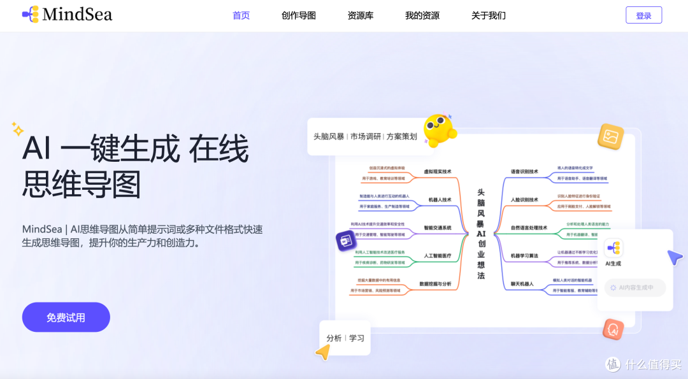Click the 智能交通系统 node
The image size is (688, 379).
click(438, 227)
